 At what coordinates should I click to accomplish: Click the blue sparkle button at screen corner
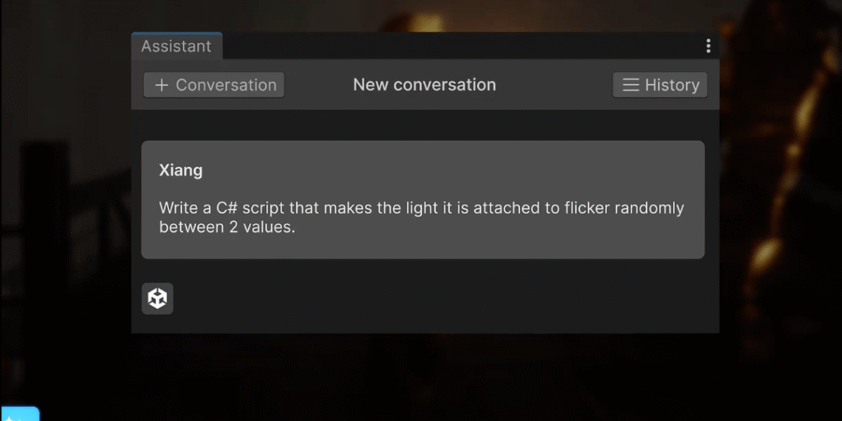pyautogui.click(x=18, y=414)
